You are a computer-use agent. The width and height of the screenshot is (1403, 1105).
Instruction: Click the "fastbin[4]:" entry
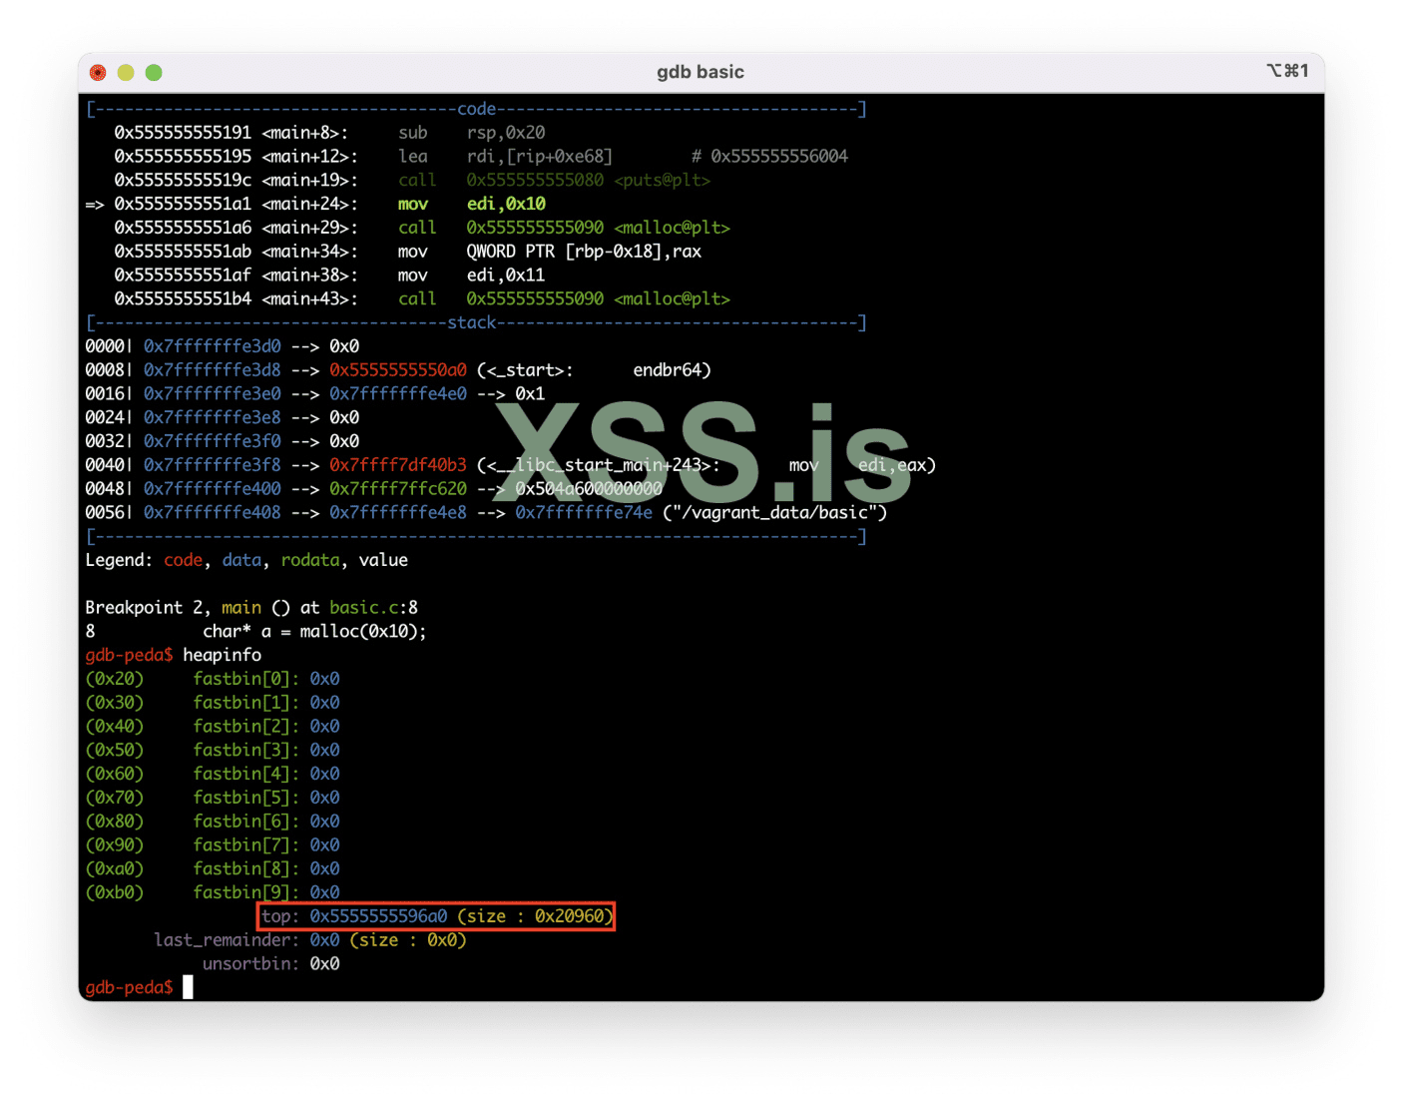click(246, 775)
